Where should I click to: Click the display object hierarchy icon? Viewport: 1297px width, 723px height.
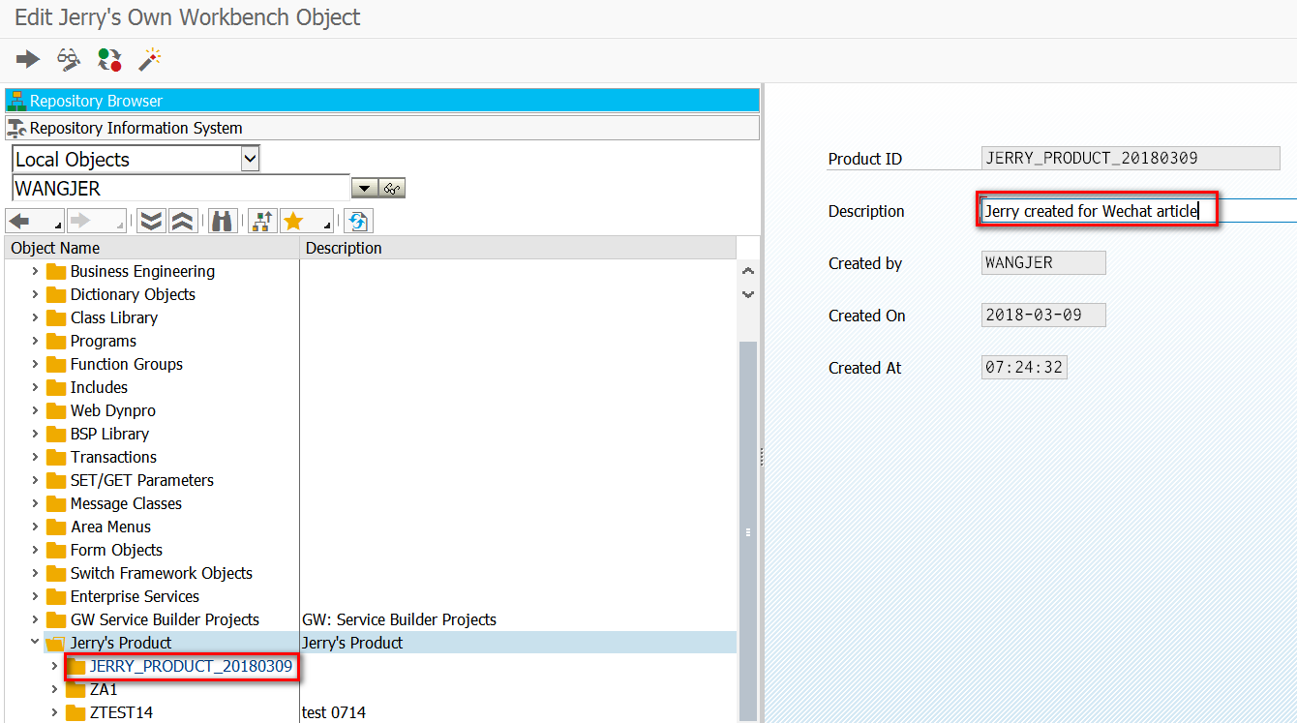click(261, 221)
